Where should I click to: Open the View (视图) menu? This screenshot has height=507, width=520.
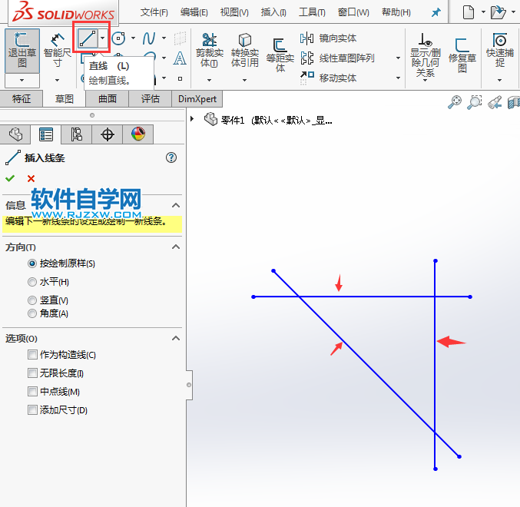pyautogui.click(x=234, y=12)
